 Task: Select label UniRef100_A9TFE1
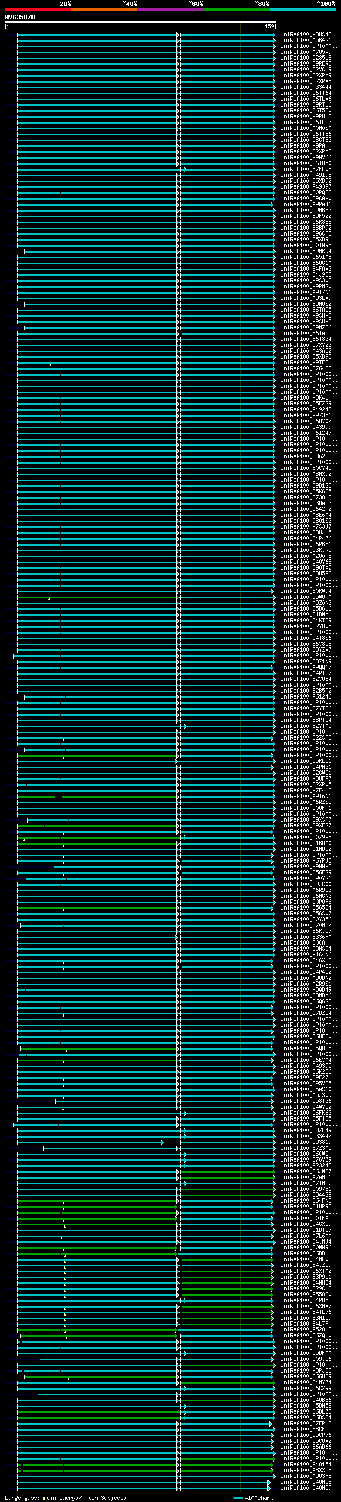click(306, 363)
